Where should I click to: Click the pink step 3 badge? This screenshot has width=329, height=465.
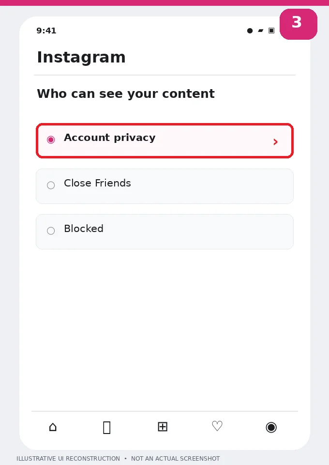299,24
